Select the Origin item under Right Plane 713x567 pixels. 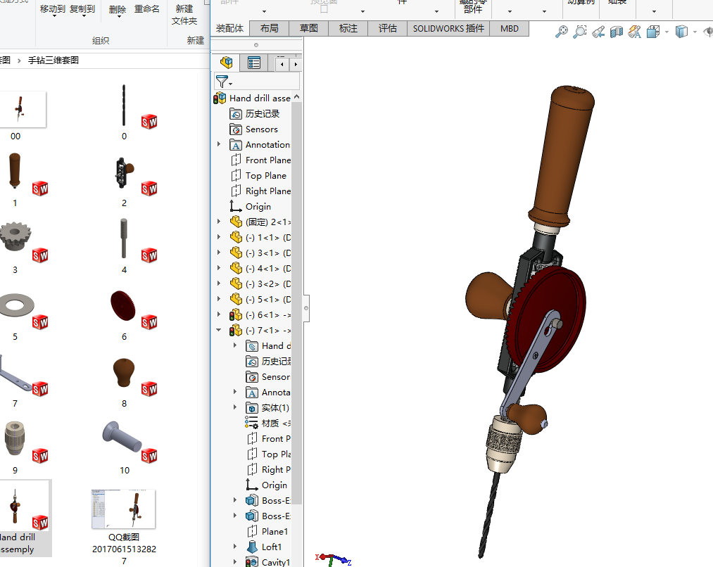point(258,207)
